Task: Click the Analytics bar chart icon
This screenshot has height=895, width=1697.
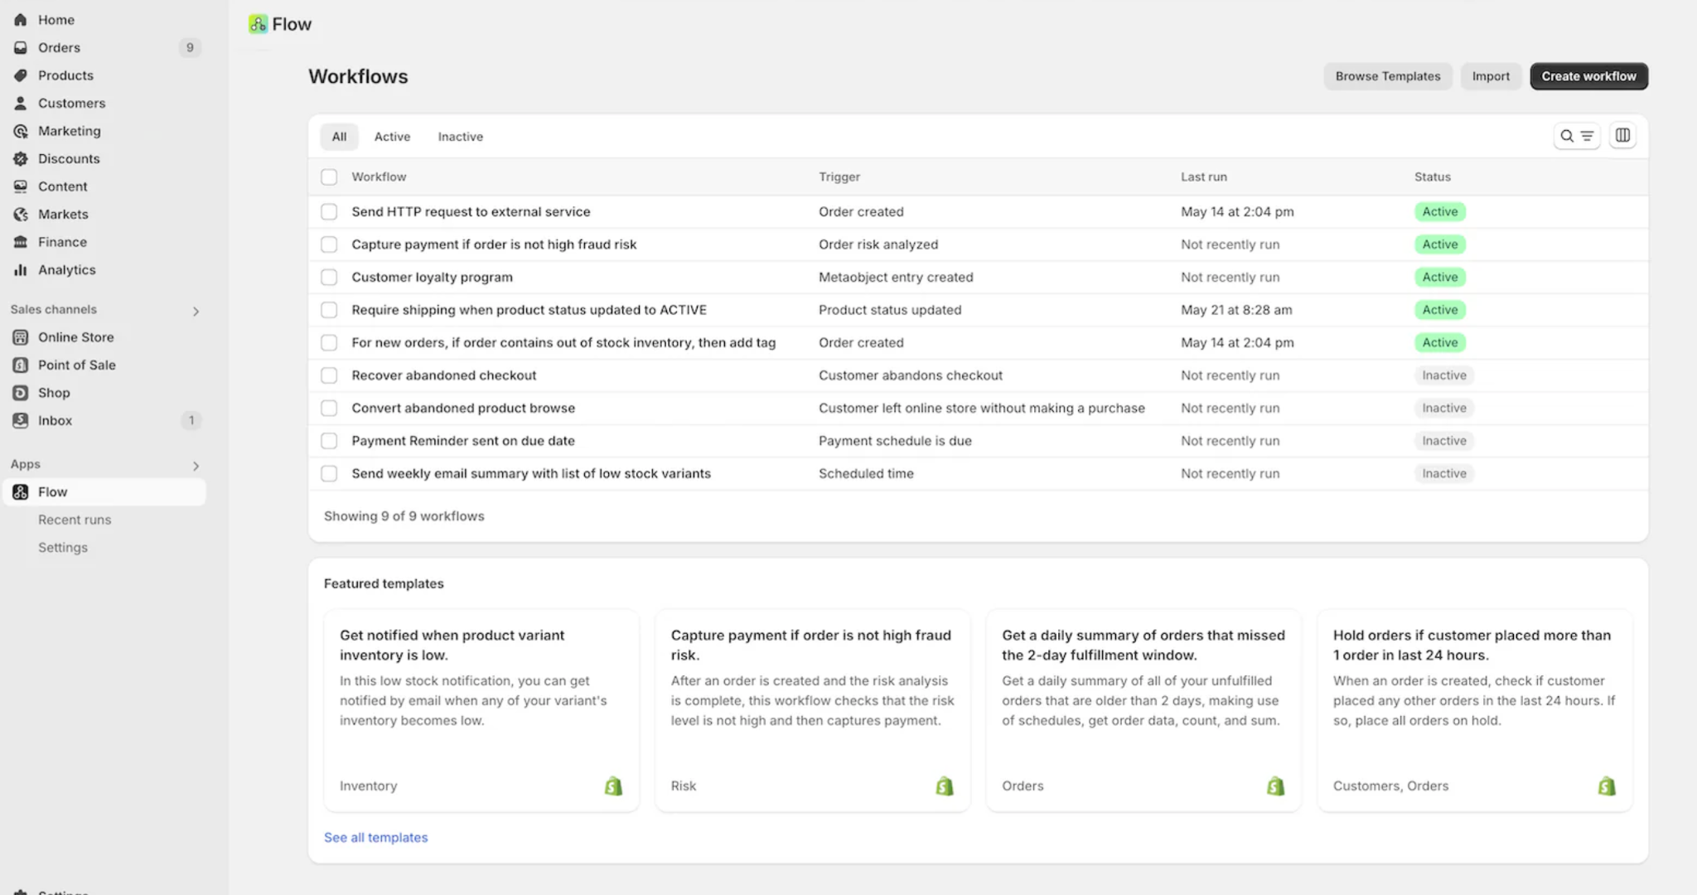Action: pyautogui.click(x=21, y=269)
